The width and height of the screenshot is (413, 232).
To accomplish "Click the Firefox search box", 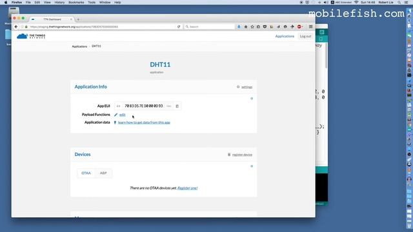I will (x=209, y=26).
